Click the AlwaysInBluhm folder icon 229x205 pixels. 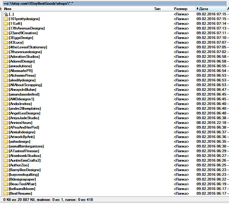(6, 90)
